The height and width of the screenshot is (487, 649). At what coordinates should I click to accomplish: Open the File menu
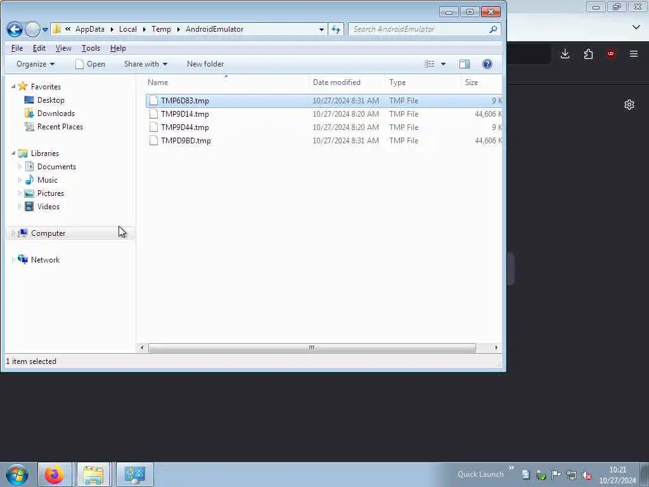click(x=17, y=48)
